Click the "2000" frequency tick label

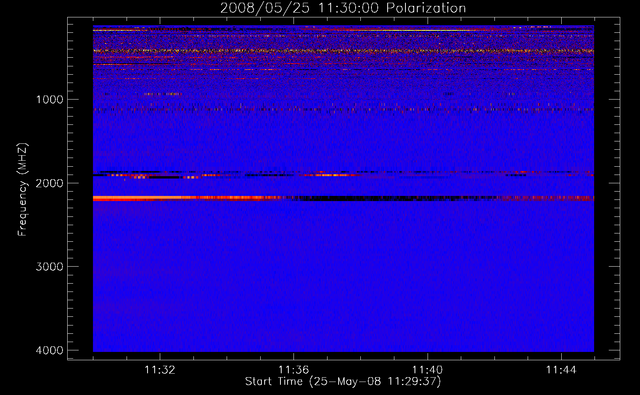click(x=49, y=183)
